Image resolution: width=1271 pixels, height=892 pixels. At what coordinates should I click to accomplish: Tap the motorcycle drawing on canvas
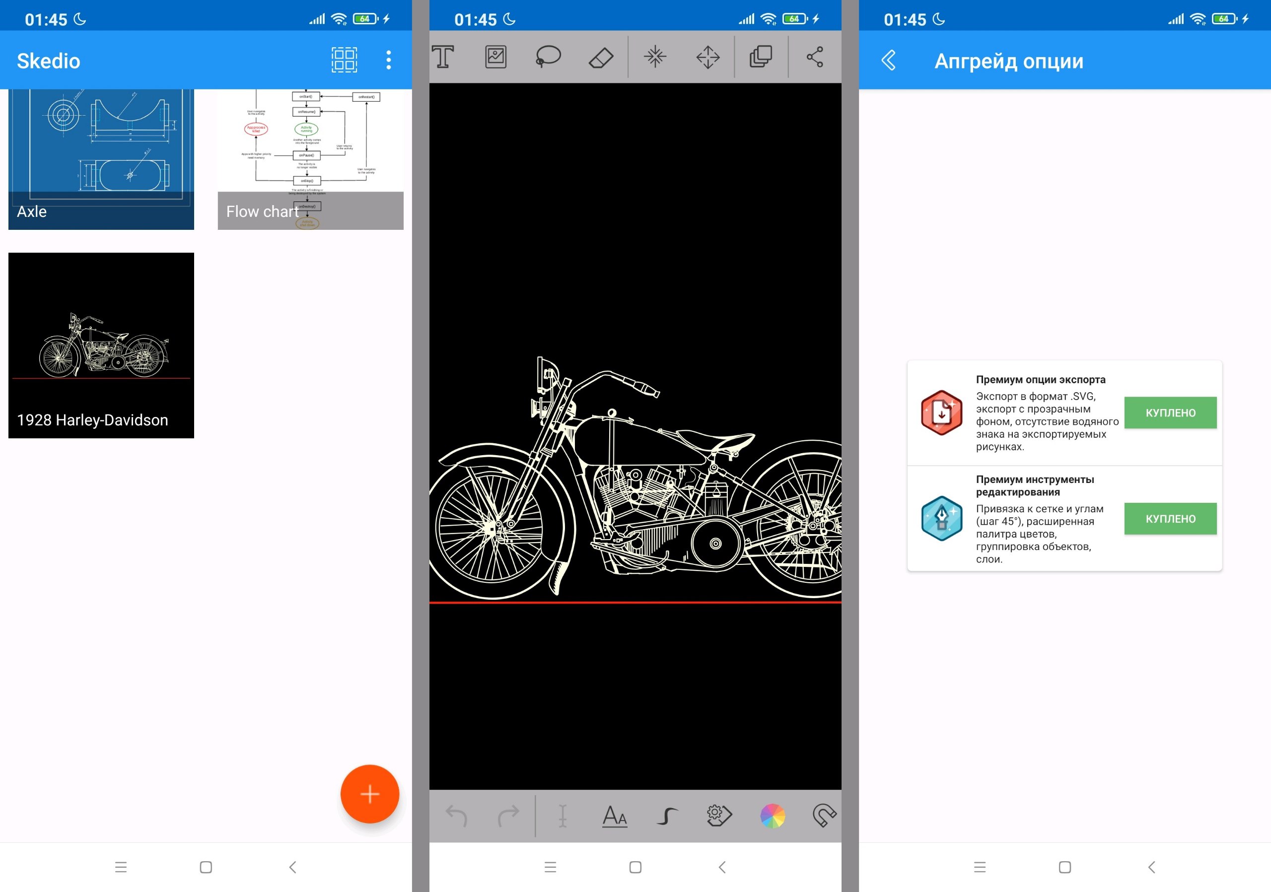635,479
